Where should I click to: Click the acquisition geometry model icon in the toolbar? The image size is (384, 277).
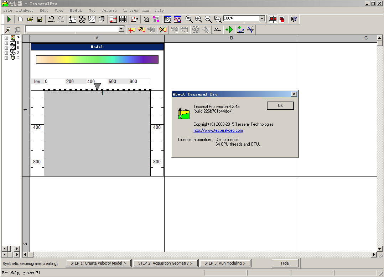73,19
